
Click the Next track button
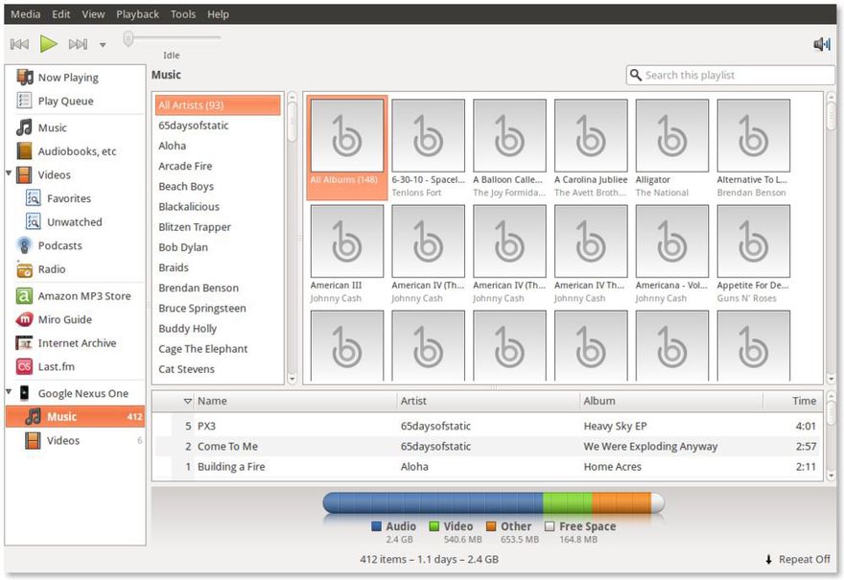click(x=78, y=44)
